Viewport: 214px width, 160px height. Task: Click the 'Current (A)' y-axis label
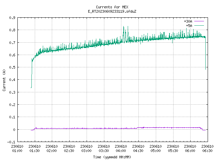coord(4,80)
